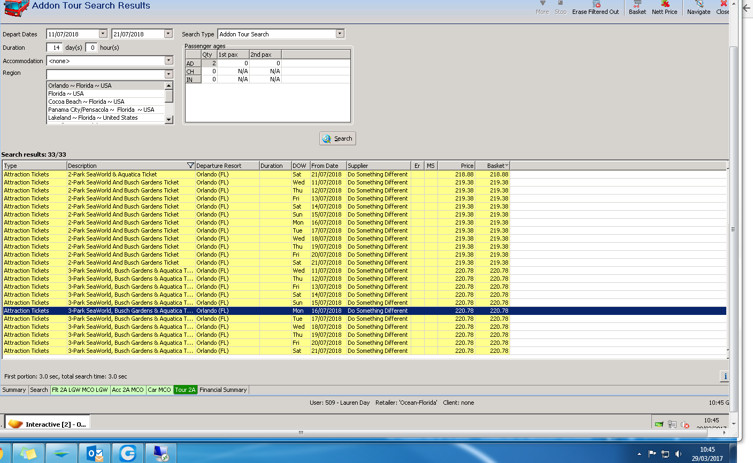Sort results by Departure Resort column header
Viewport: 753px width, 463px height.
pos(227,166)
